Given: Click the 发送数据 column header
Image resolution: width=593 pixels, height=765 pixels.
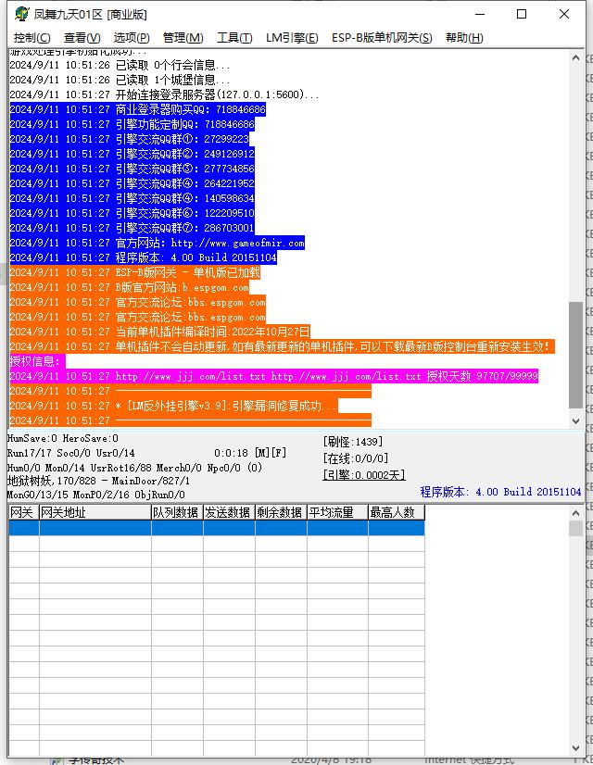Looking at the screenshot, I should click(229, 512).
